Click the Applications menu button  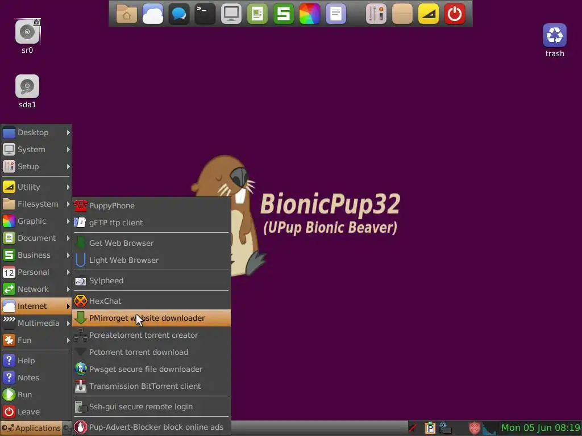(x=31, y=428)
